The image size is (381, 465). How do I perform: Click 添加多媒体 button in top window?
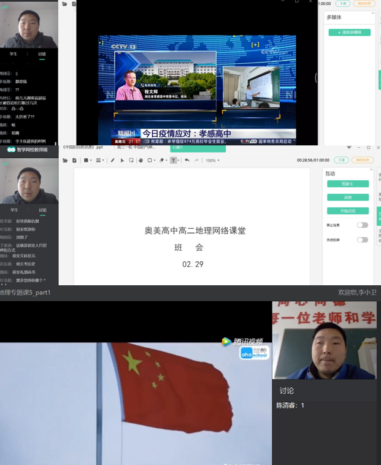350,33
